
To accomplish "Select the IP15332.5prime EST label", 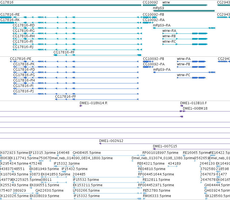I will click(87, 196).
